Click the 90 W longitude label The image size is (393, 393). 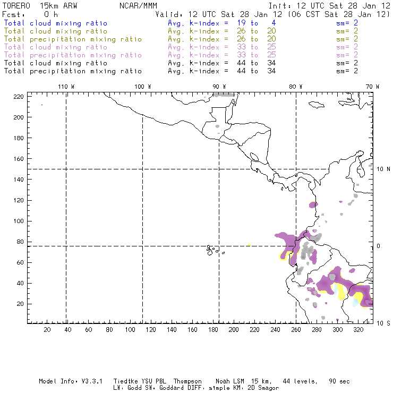pos(219,86)
